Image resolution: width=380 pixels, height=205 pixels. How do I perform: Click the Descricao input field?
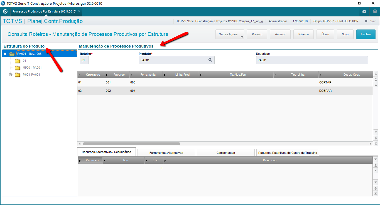pos(312,60)
